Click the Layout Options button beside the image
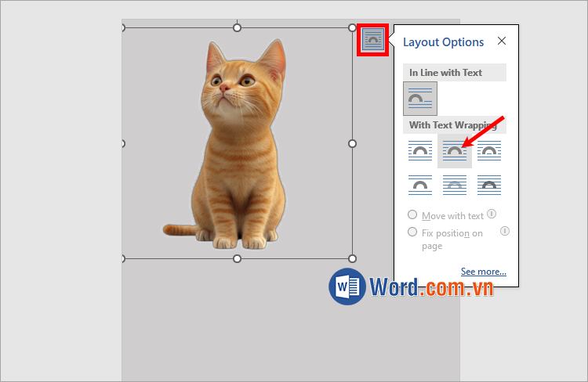The image size is (588, 382). pos(373,40)
